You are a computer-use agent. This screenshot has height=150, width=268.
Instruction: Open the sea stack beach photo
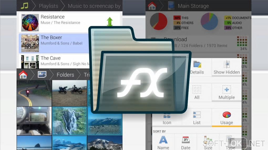pos(34,143)
